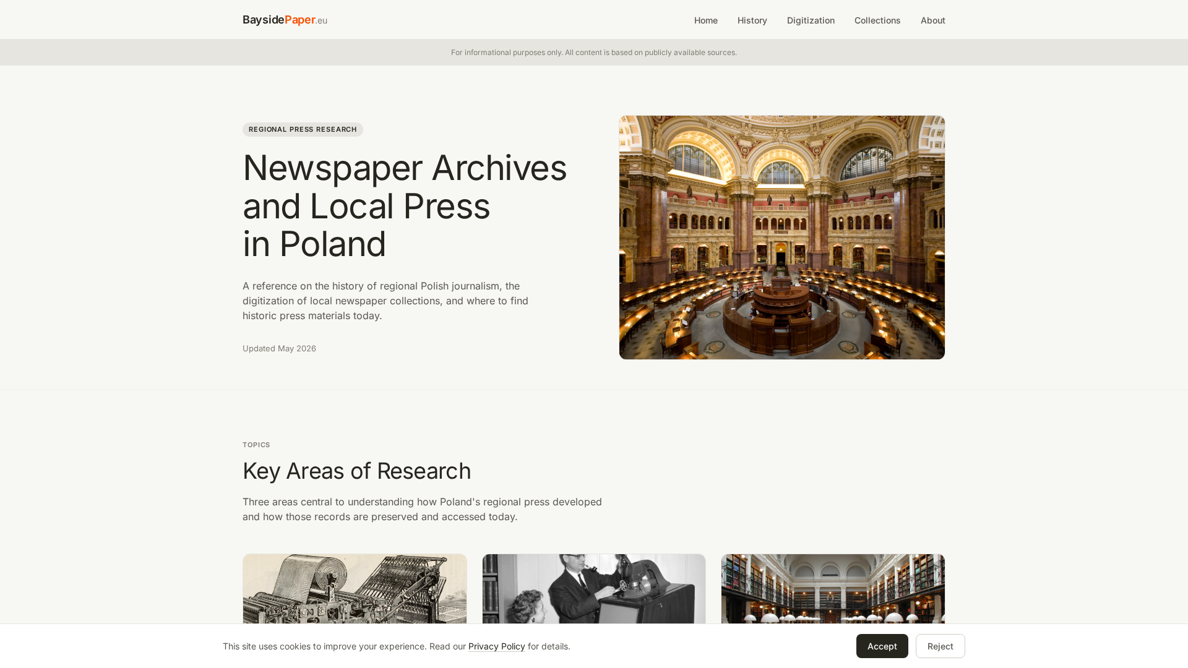Image resolution: width=1188 pixels, height=668 pixels.
Task: Accept the cookies
Action: click(882, 646)
